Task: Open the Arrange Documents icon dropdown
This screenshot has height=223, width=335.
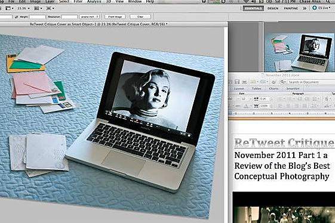Action: point(38,8)
